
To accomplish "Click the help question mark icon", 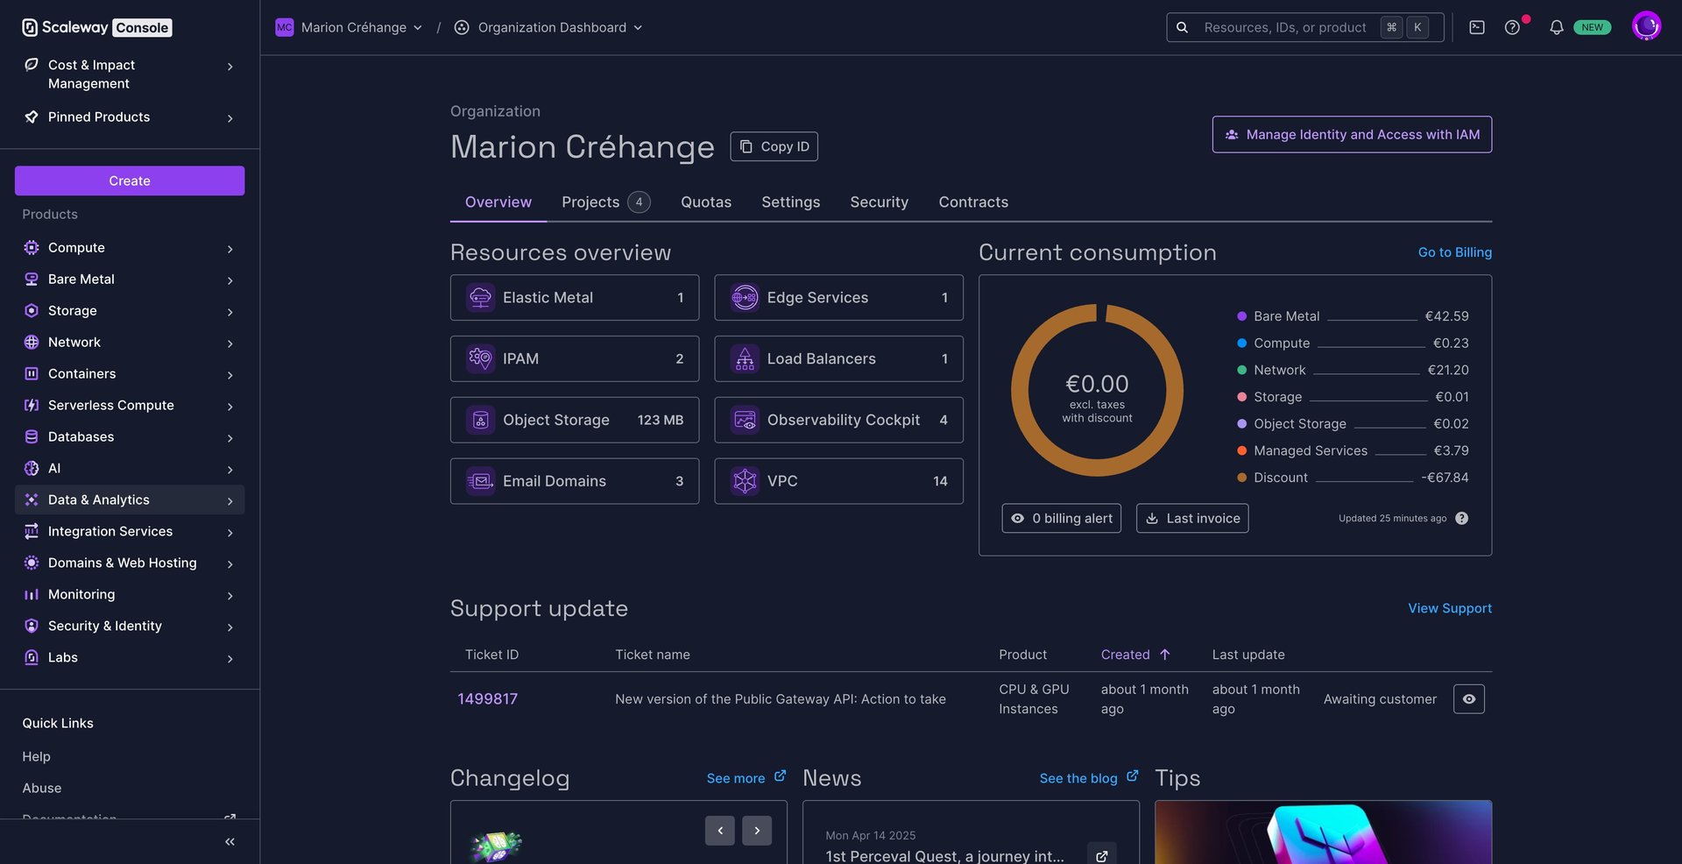I will pos(1512,28).
